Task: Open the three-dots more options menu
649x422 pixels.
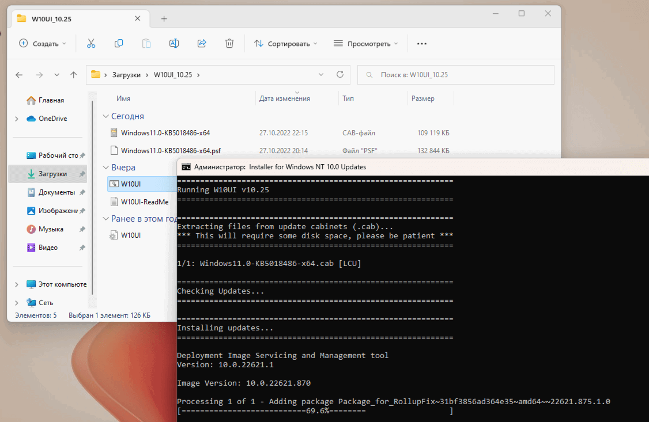Action: 422,44
